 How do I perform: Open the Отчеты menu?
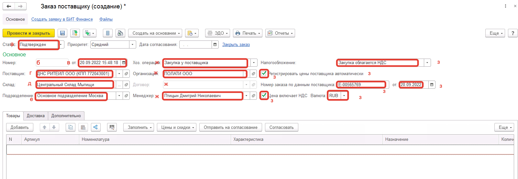pyautogui.click(x=280, y=33)
